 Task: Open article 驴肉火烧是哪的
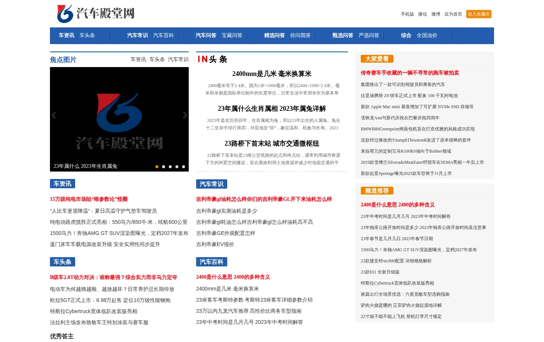(x=401, y=305)
